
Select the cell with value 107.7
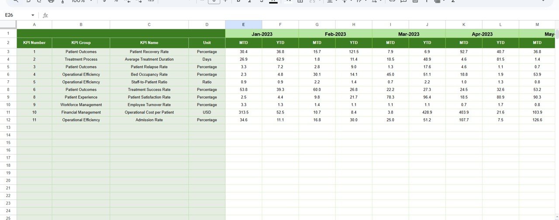coord(464,120)
